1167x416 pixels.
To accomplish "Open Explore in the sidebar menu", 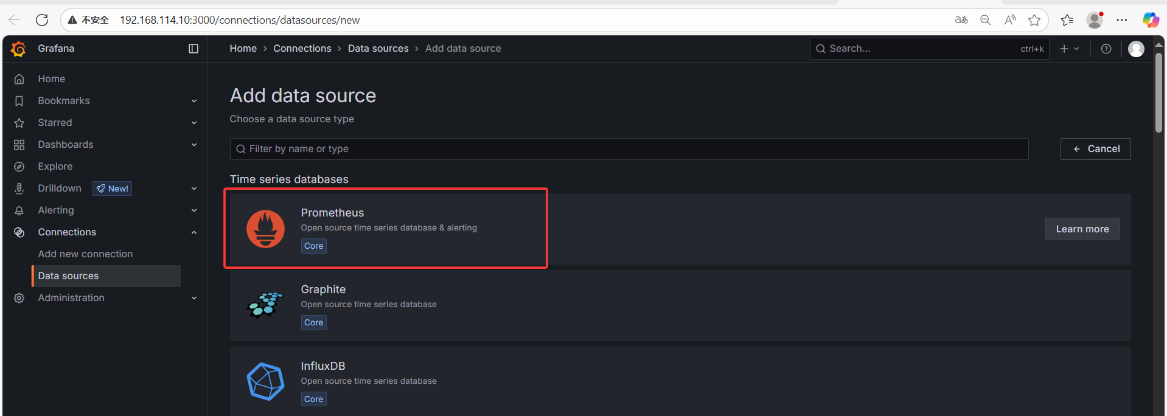I will pos(55,167).
